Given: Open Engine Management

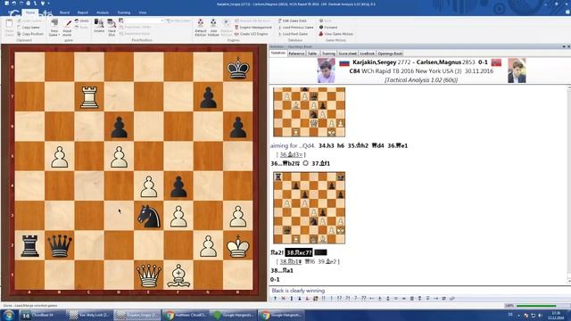Looking at the screenshot, I should (x=253, y=28).
